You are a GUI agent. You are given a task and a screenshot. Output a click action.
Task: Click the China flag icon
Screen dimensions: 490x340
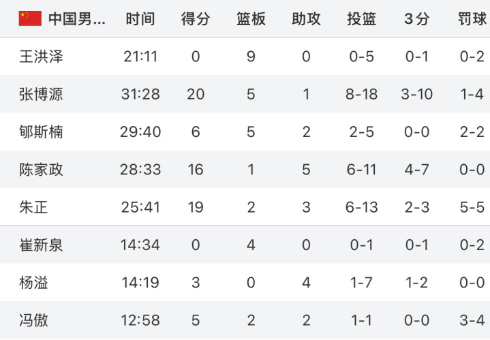[x=30, y=18]
